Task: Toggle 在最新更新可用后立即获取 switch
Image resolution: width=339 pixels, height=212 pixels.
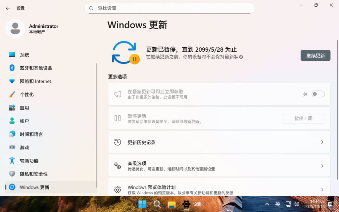Action: 318,94
